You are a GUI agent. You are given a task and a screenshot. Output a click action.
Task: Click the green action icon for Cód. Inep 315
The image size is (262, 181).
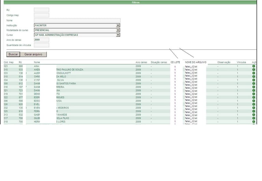click(254, 70)
